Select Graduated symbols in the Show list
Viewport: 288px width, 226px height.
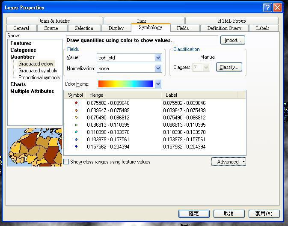[38, 71]
